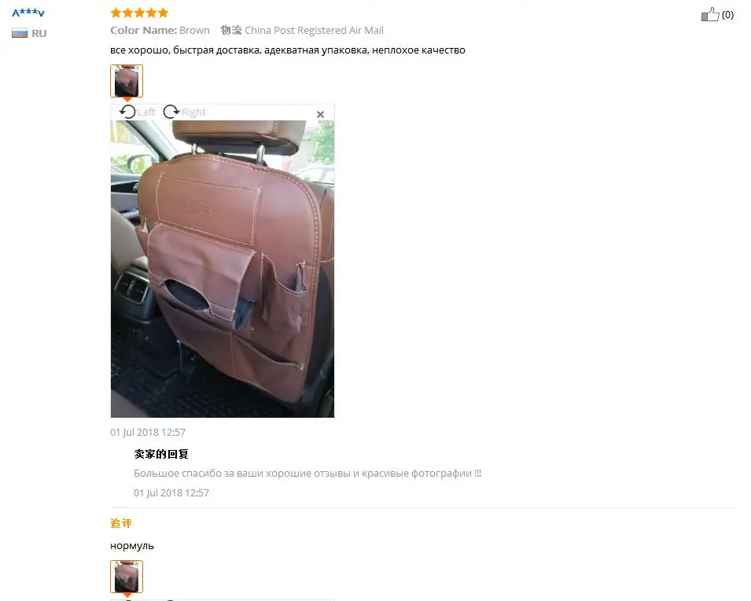Open the follow-up review photo thumbnail

tap(127, 577)
